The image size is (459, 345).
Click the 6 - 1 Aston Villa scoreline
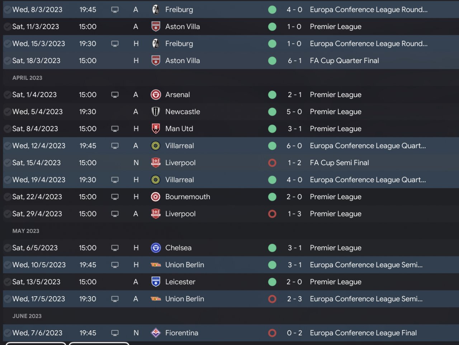[x=294, y=61]
